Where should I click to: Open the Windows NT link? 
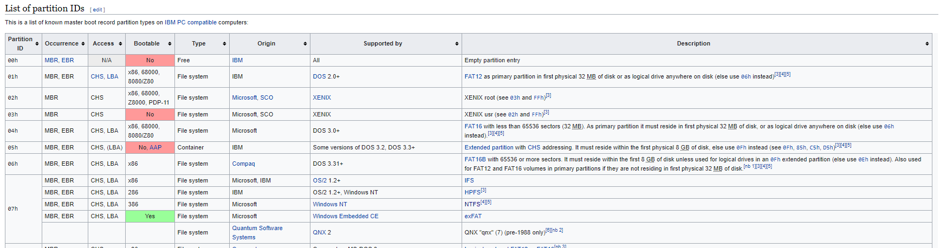330,204
